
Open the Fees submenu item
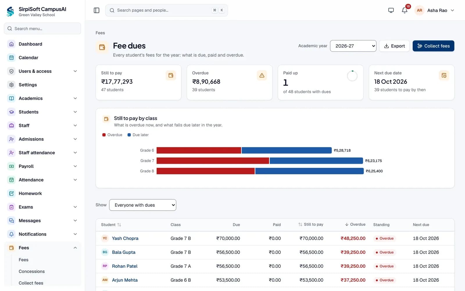[x=24, y=260]
